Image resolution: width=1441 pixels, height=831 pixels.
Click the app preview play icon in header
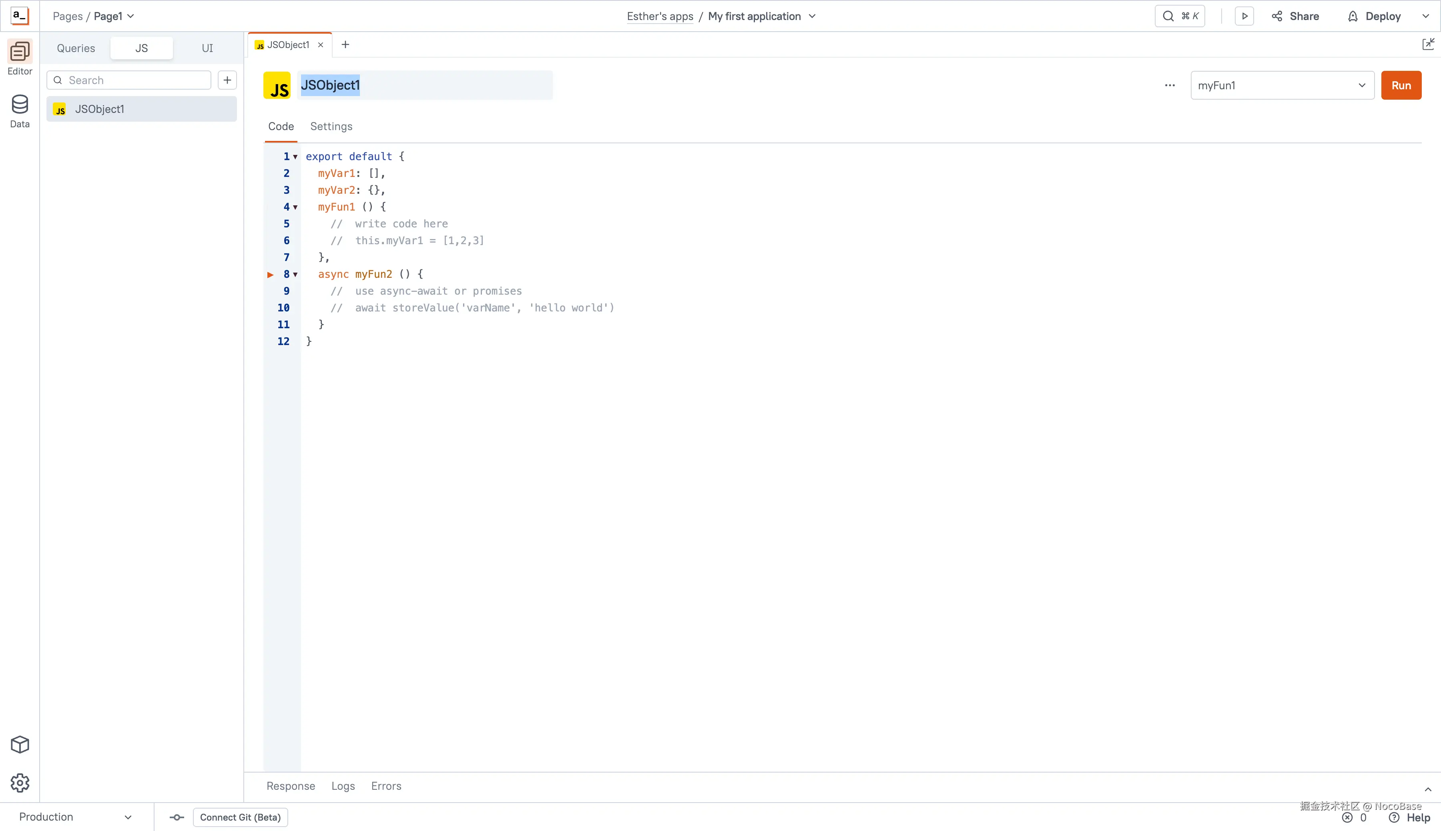pos(1244,15)
